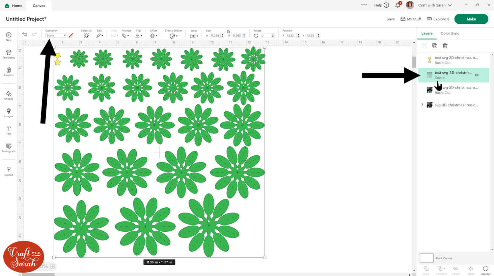Click the canvas vertical scrollbar
This screenshot has width=494, height=276.
pos(414,61)
